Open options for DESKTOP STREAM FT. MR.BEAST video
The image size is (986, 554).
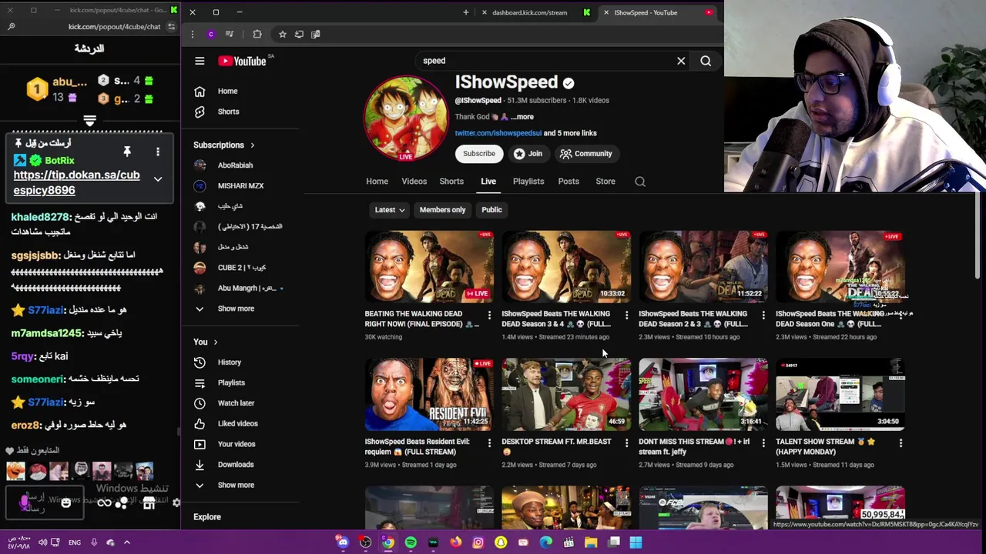pos(626,443)
